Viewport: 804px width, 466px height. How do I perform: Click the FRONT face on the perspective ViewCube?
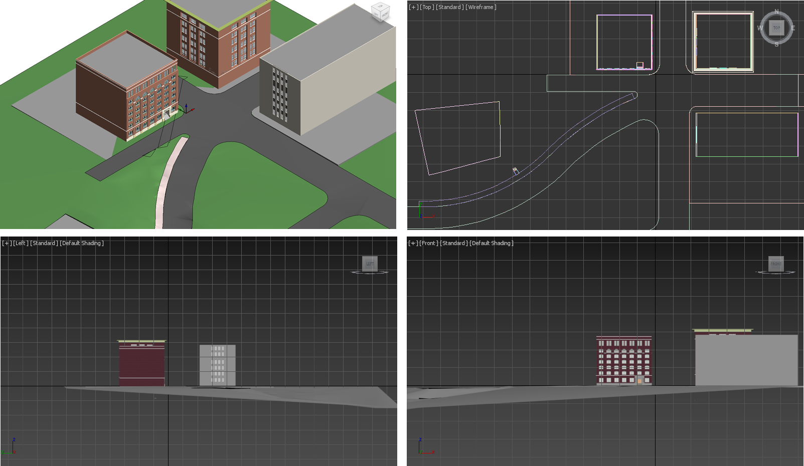385,15
